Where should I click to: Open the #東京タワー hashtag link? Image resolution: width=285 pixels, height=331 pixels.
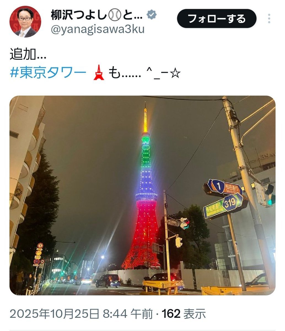click(x=48, y=74)
